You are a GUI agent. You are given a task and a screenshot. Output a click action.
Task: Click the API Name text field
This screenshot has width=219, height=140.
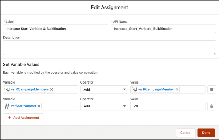(x=163, y=29)
